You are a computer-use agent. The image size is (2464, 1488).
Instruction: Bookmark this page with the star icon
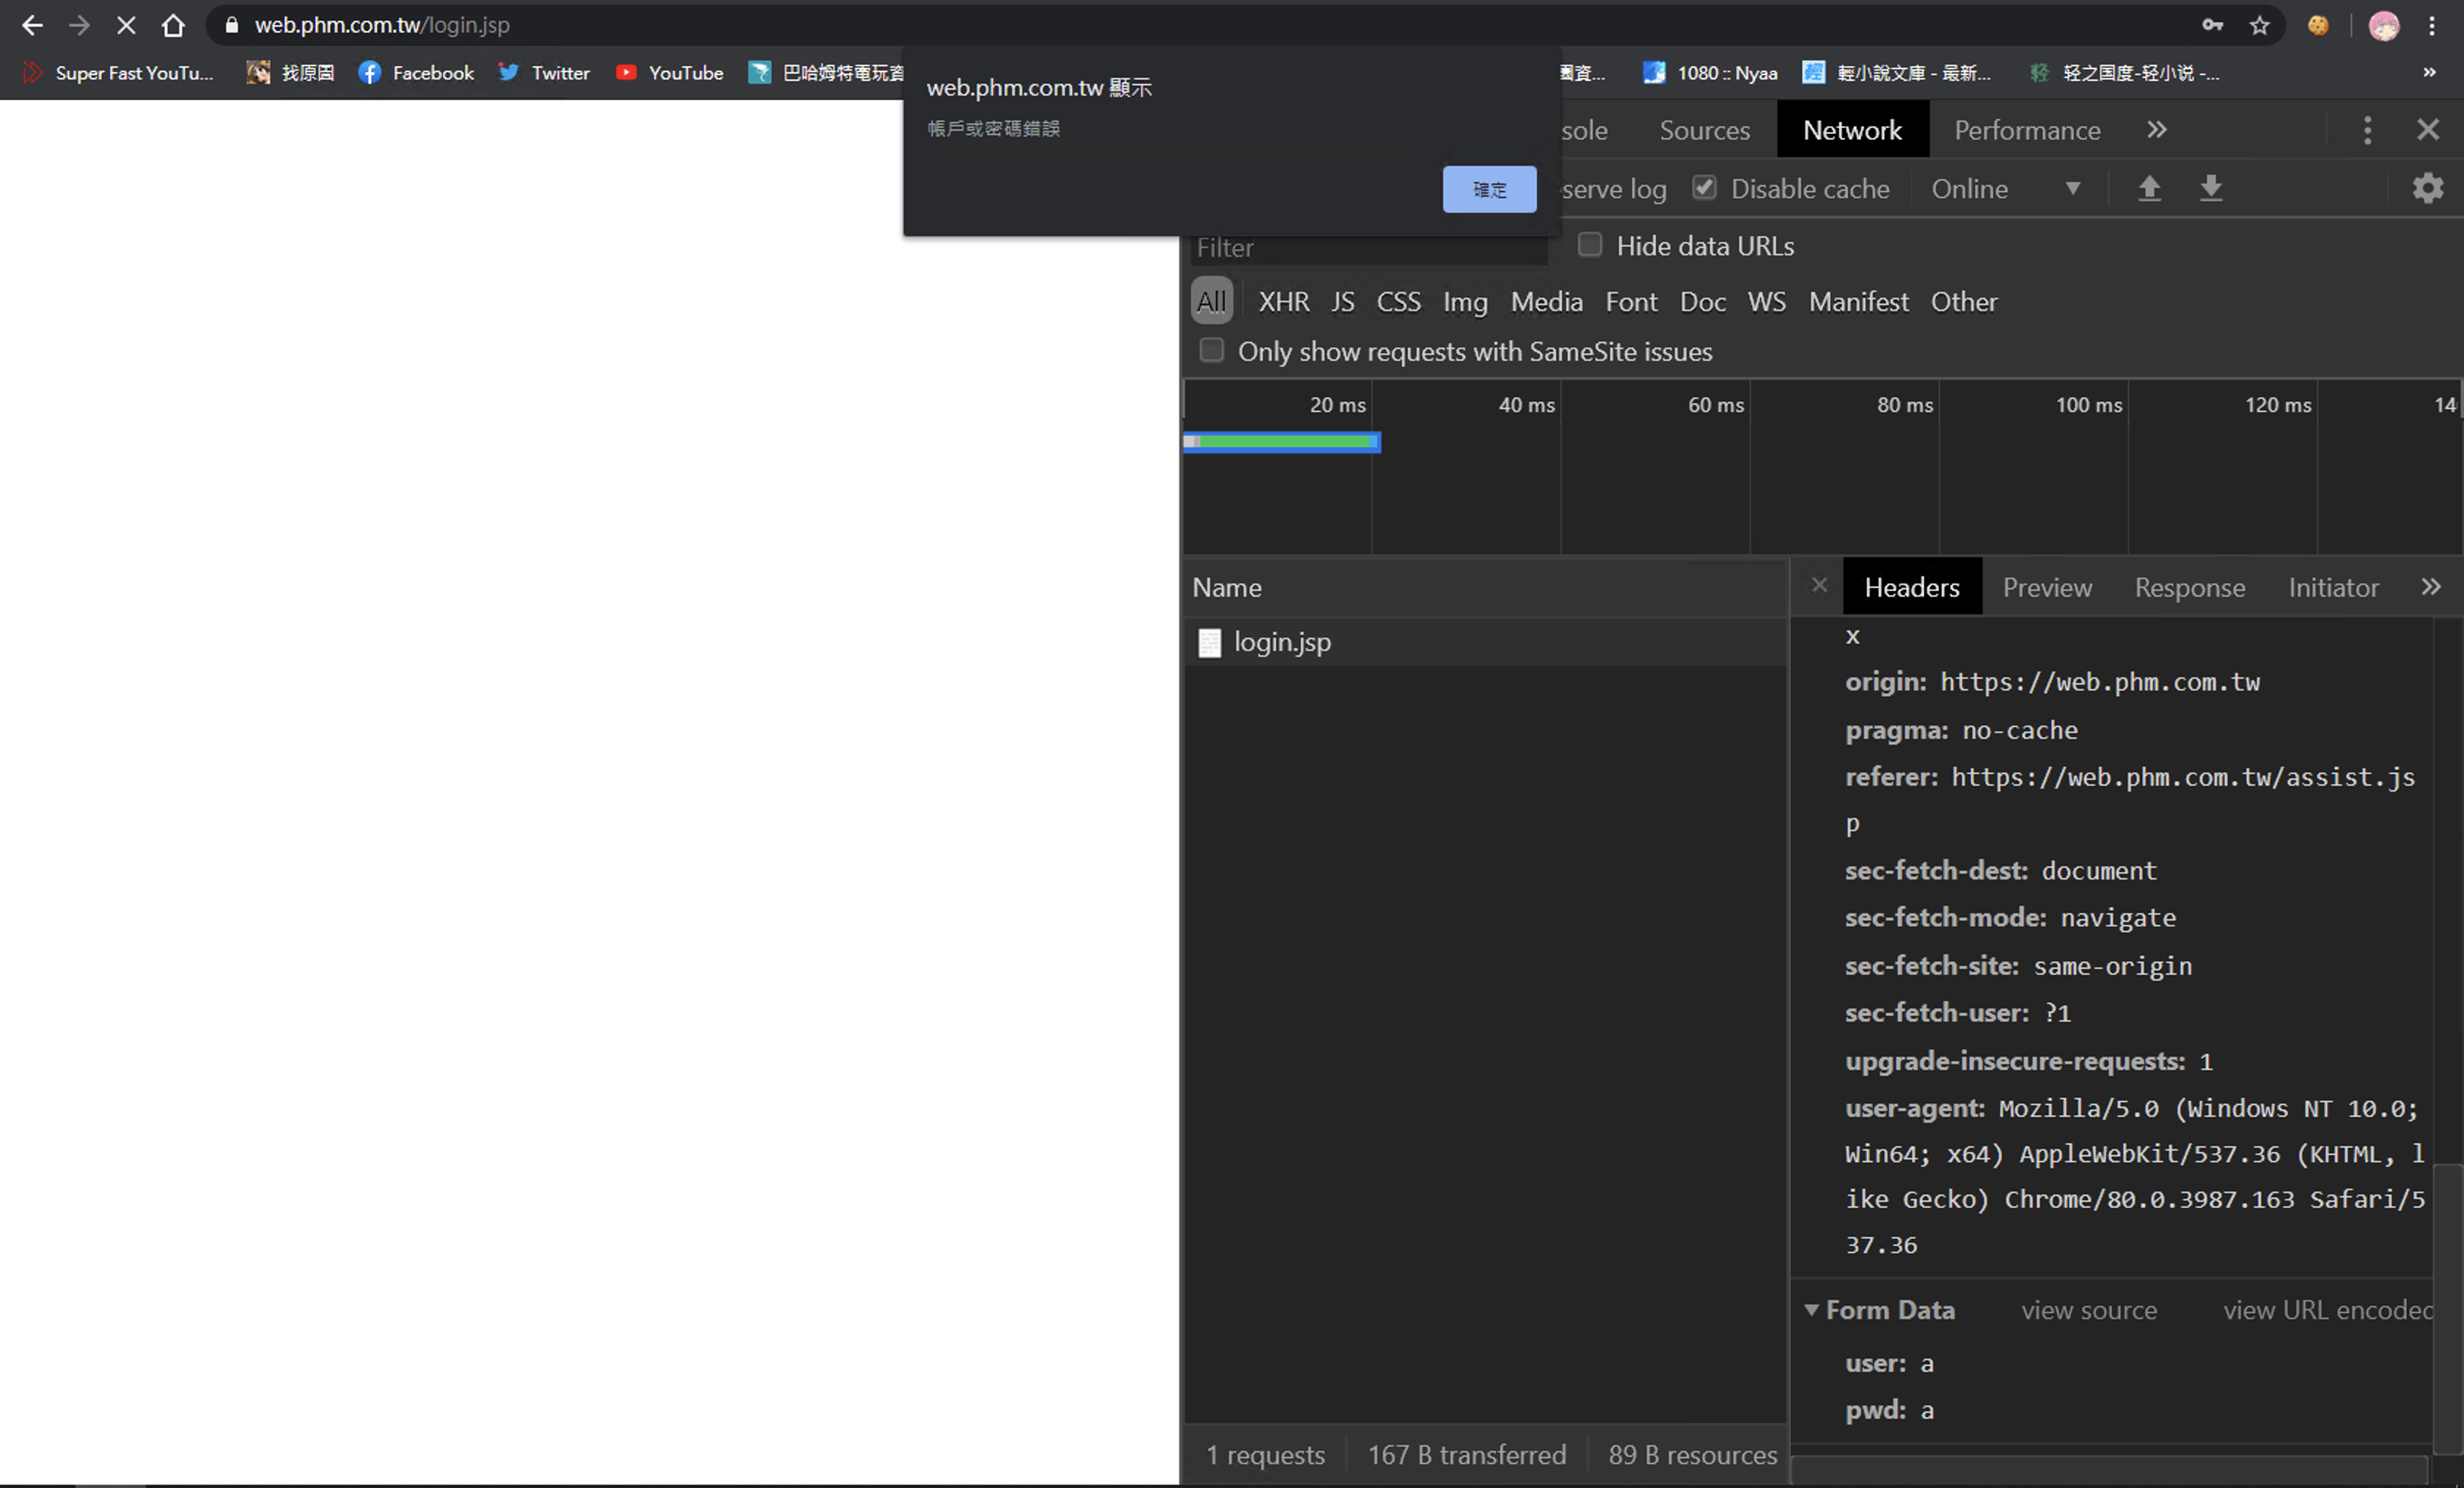(x=2259, y=25)
